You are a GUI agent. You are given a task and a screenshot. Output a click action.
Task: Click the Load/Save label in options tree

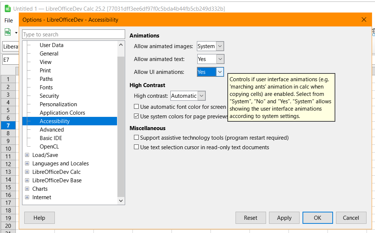tap(45, 155)
